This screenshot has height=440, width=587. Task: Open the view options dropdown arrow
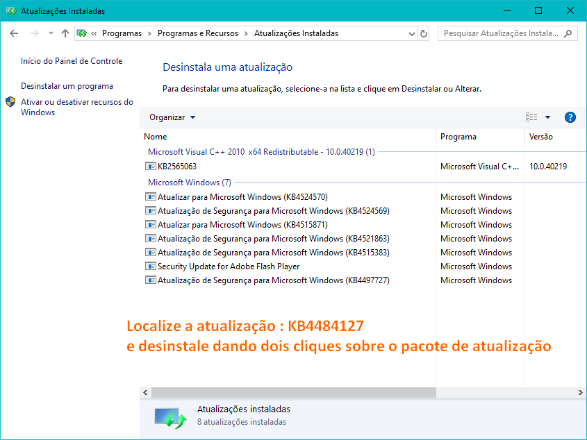point(547,117)
